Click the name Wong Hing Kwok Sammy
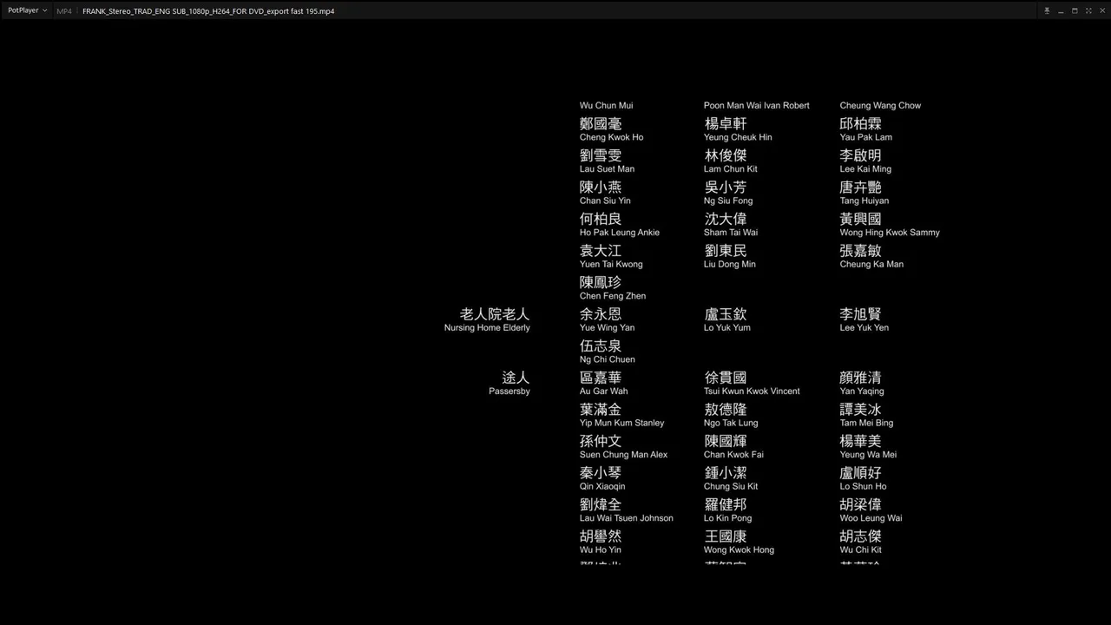This screenshot has width=1111, height=625. 890,233
